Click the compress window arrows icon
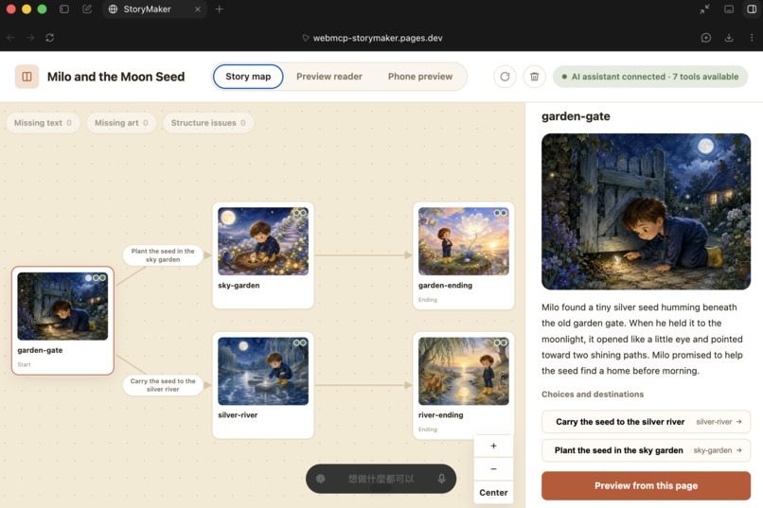Screen dimensions: 763x508 pos(704,9)
